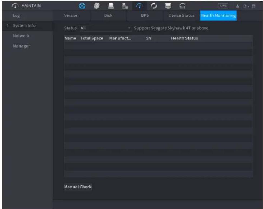Click the grid icon beside logout
The image size is (263, 209).
[254, 6]
